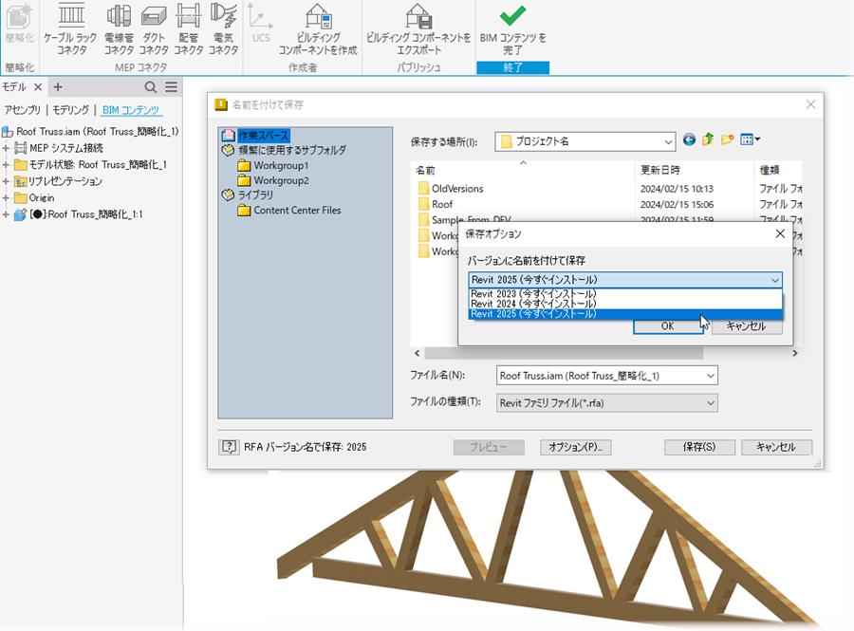The height and width of the screenshot is (631, 854).
Task: Select the Pipe Connector (配管) tool
Action: coord(189,29)
